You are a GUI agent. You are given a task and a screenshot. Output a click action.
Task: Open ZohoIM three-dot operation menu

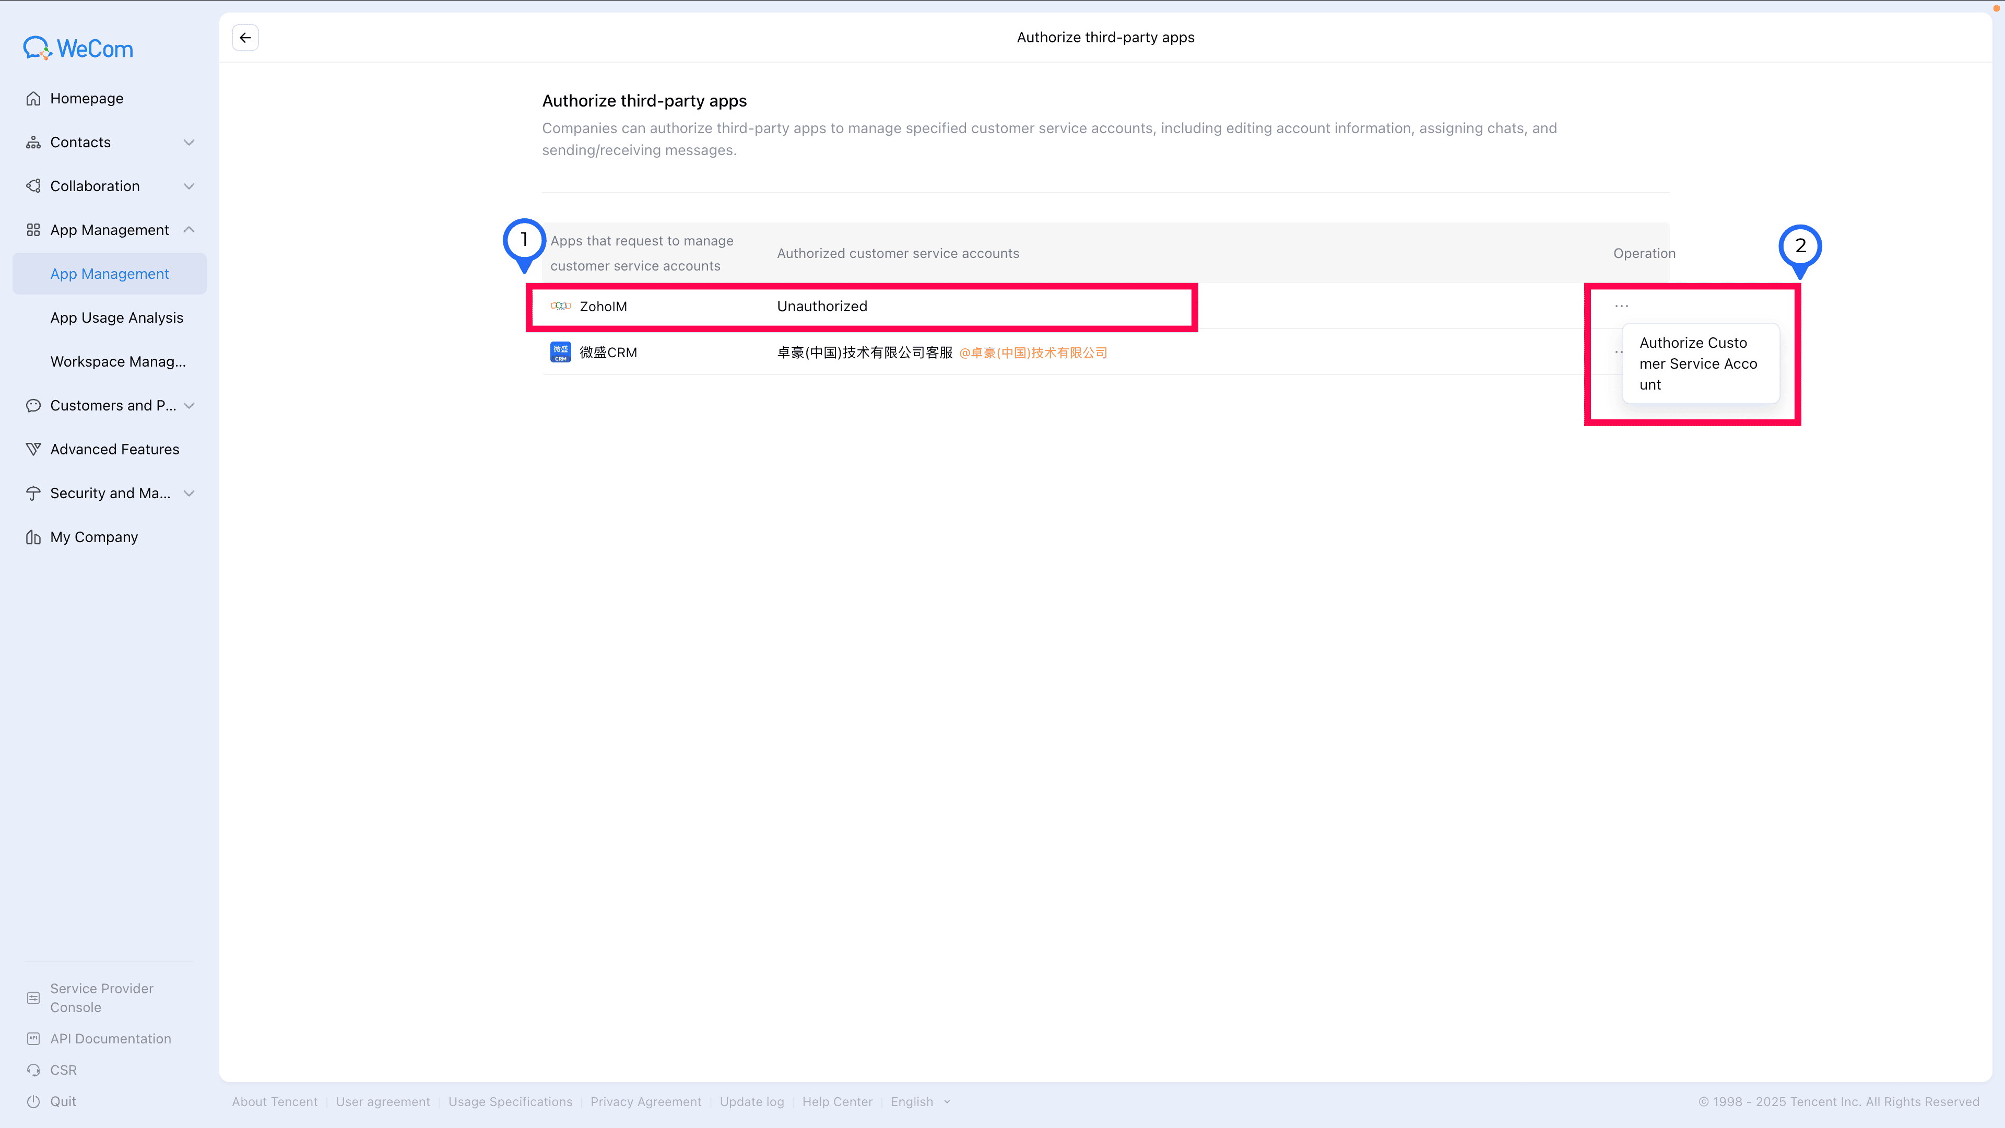(1621, 306)
